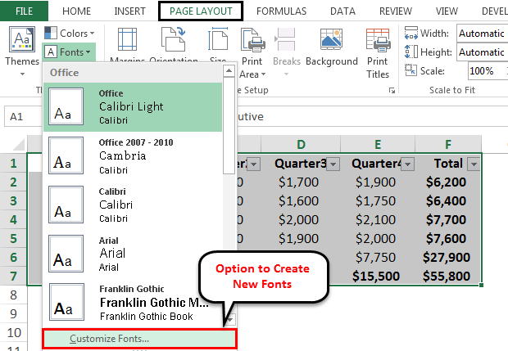The image size is (508, 351).
Task: Click the $2,100 cell in Quarter4
Action: 378,219
